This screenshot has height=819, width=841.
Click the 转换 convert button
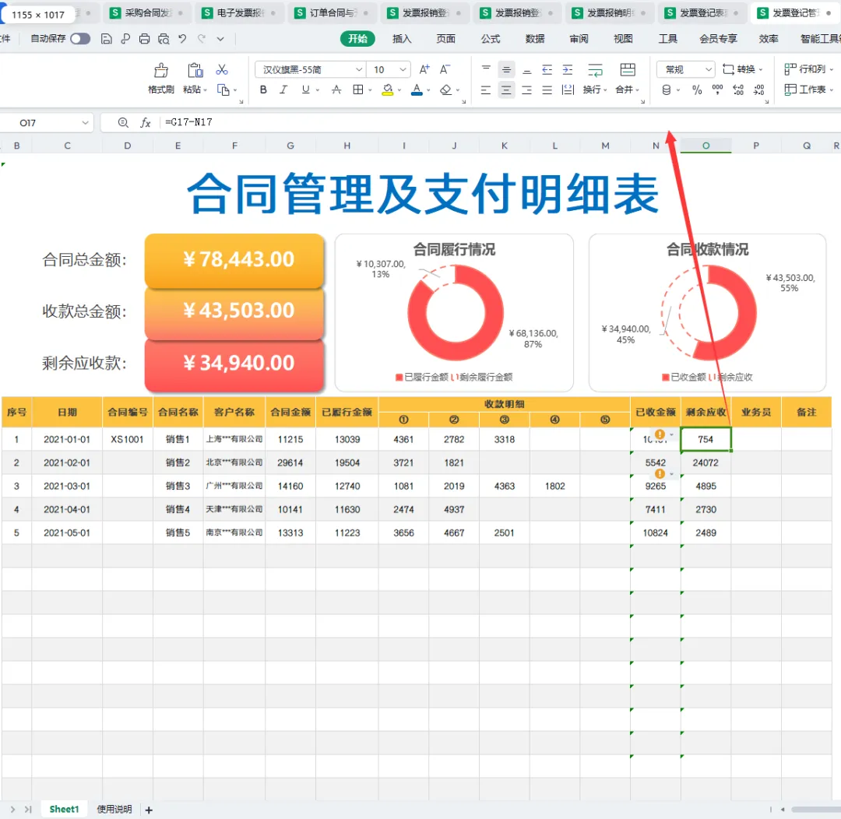(742, 69)
